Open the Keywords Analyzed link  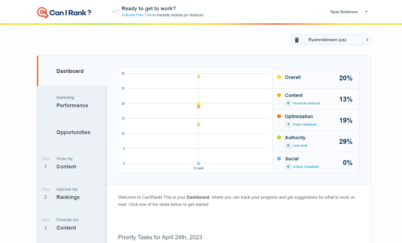click(x=306, y=103)
